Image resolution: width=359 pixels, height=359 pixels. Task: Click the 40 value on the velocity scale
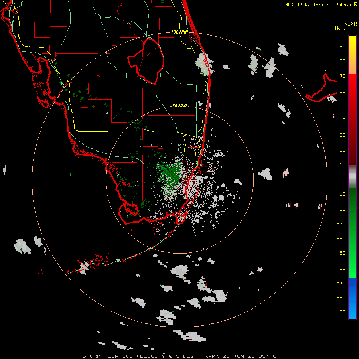click(x=343, y=120)
